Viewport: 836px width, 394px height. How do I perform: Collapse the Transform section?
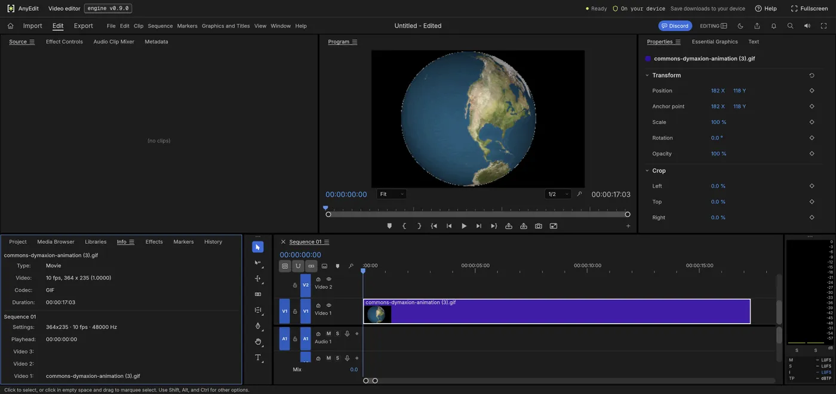[647, 76]
